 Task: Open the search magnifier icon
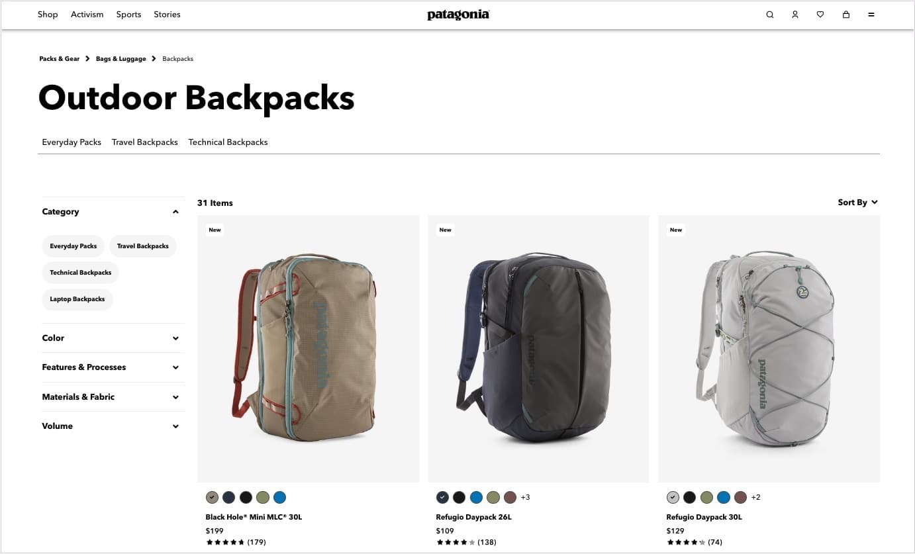[769, 15]
